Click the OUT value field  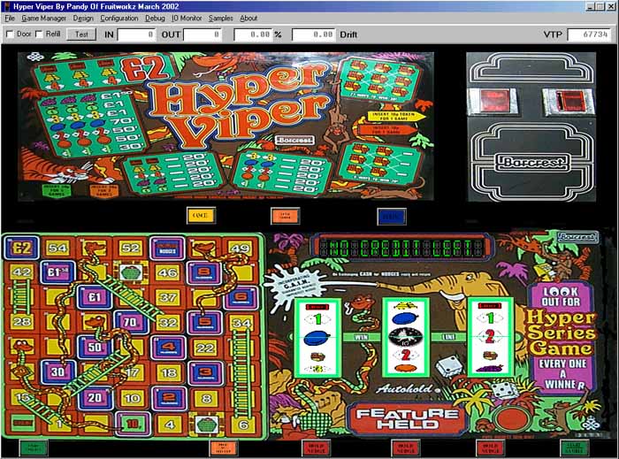(x=203, y=34)
